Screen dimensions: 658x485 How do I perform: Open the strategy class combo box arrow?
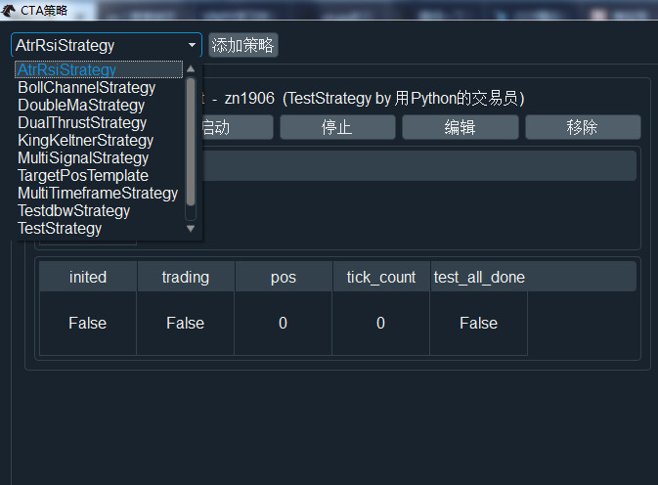pos(192,45)
